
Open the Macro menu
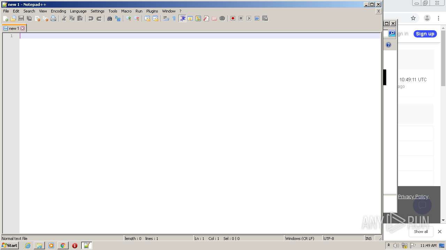point(126,11)
